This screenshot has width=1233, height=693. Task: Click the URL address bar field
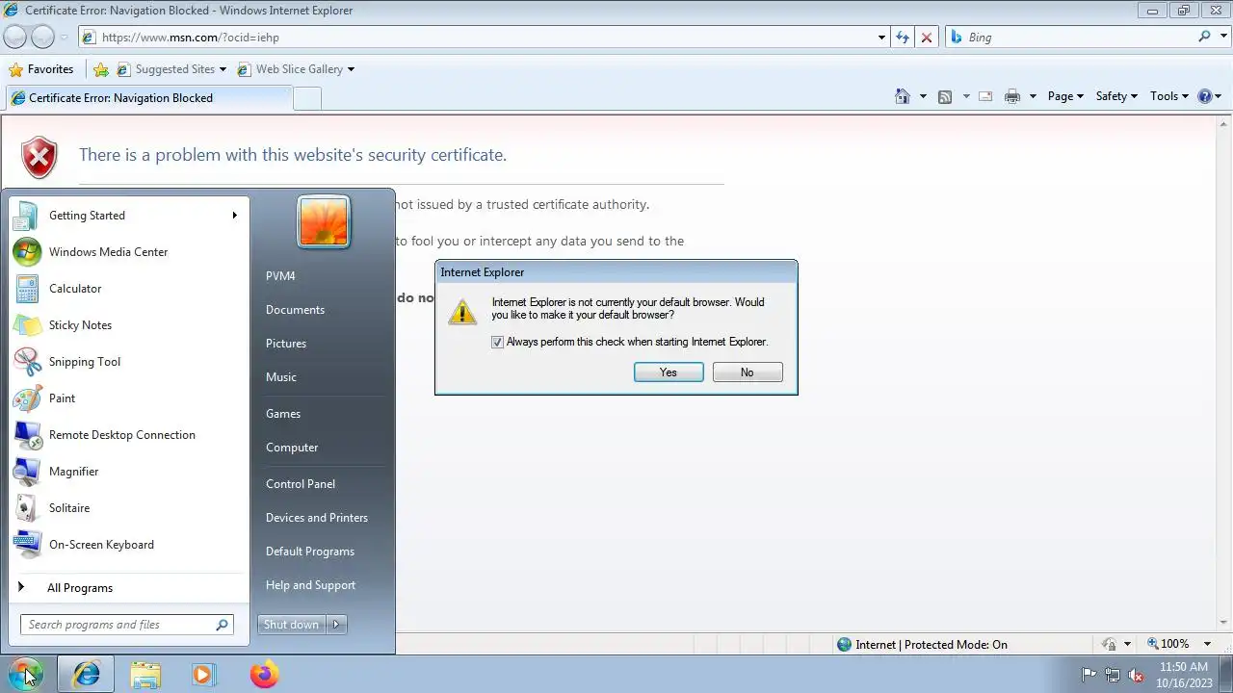(x=477, y=38)
